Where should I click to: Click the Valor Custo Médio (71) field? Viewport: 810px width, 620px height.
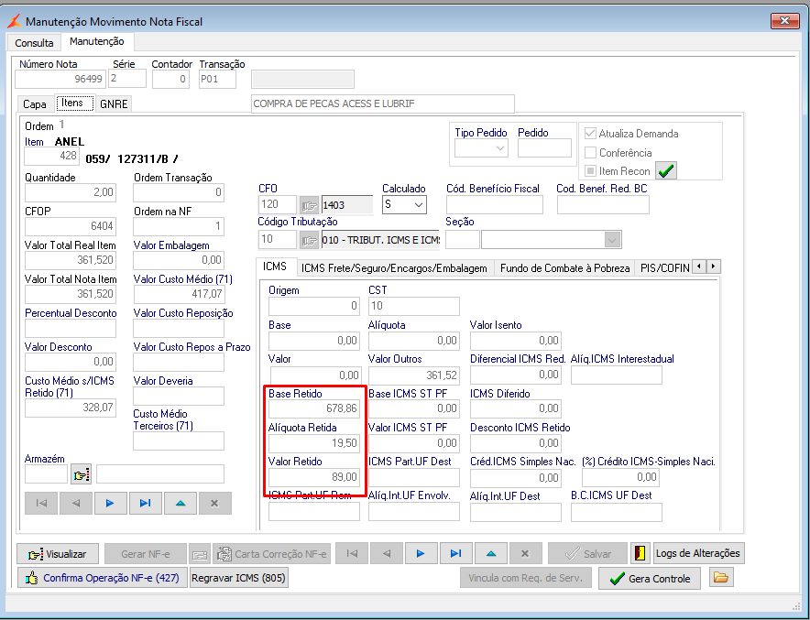[x=179, y=294]
